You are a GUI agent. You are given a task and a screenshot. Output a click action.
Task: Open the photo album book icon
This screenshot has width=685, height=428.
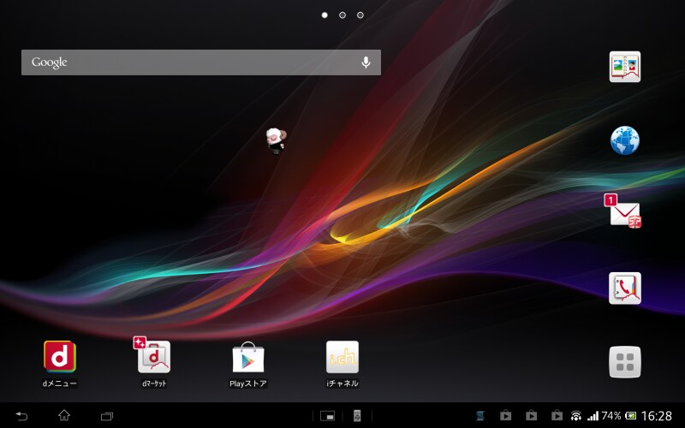tap(625, 67)
